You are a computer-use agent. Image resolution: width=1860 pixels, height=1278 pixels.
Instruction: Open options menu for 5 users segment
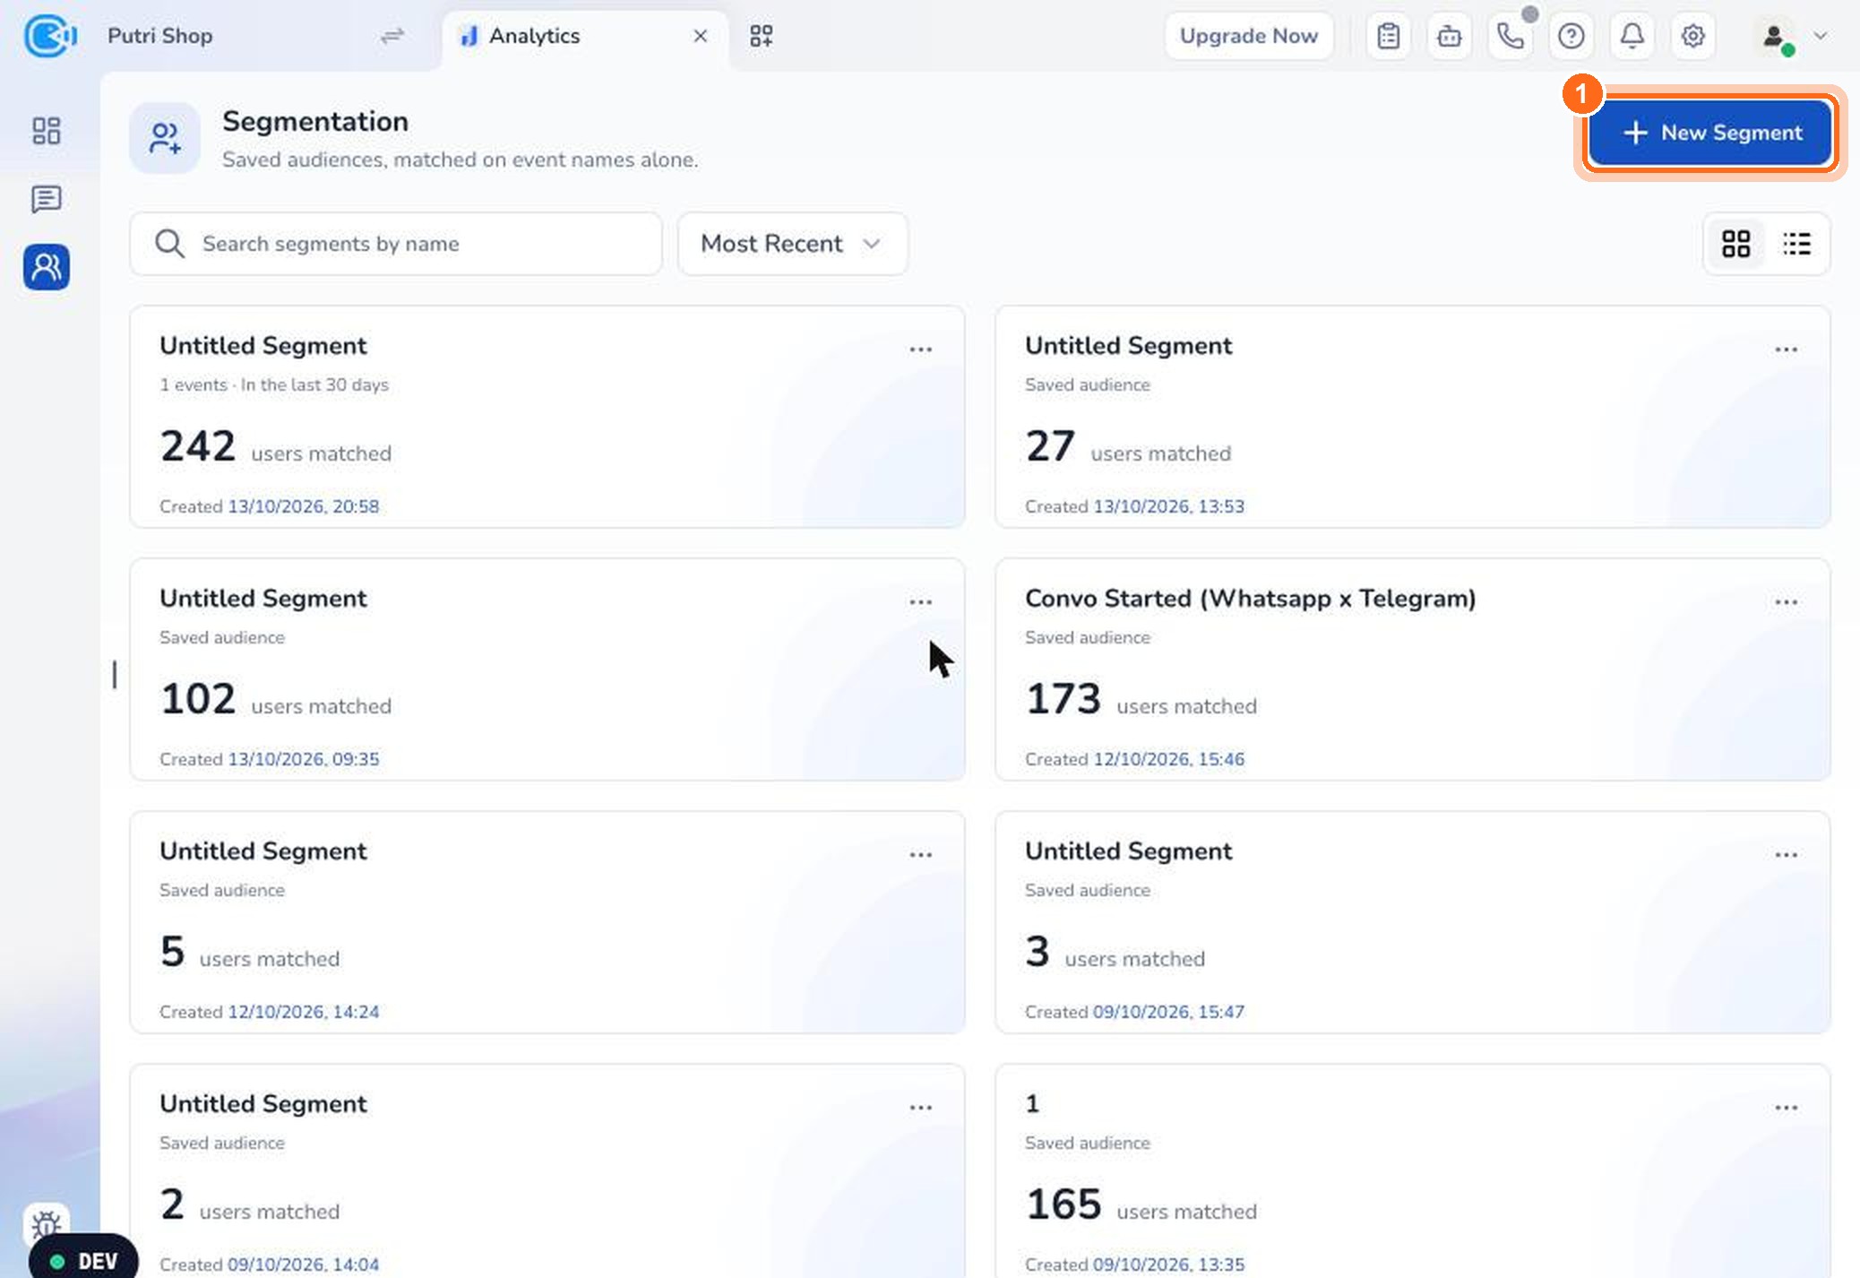[921, 855]
